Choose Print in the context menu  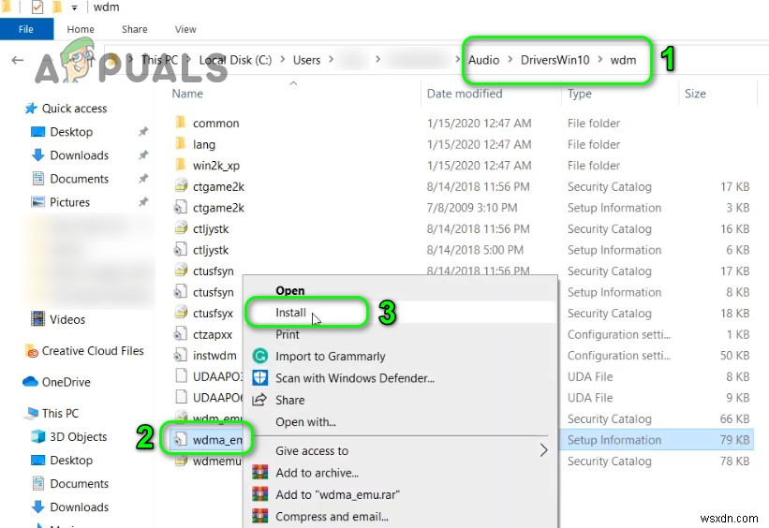click(288, 335)
